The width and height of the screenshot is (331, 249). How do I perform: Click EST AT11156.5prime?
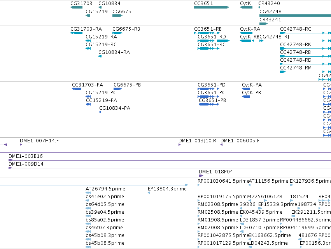[x=250, y=185]
